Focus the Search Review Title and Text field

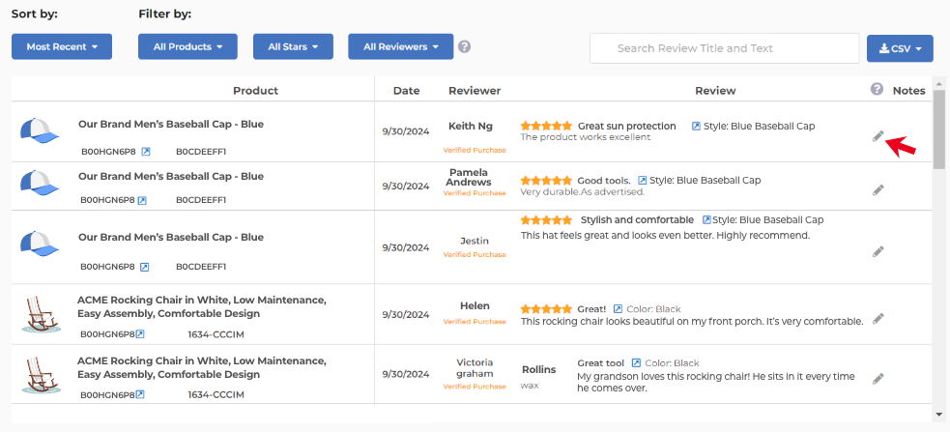pos(724,48)
